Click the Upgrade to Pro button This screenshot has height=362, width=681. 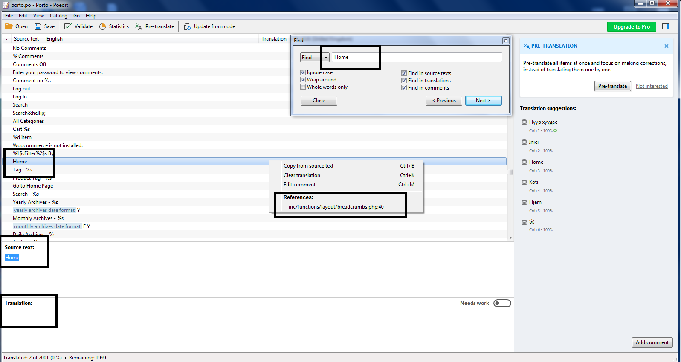pos(632,27)
